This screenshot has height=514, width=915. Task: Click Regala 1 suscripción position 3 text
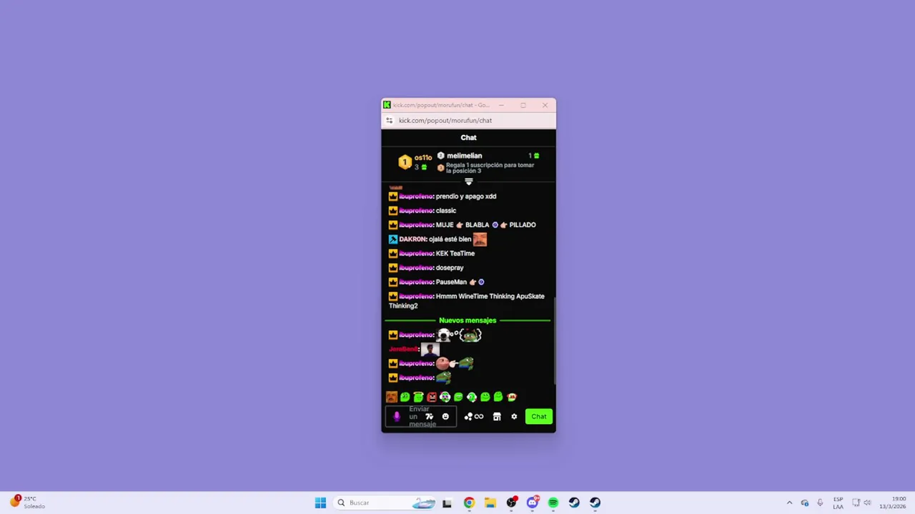tap(490, 168)
